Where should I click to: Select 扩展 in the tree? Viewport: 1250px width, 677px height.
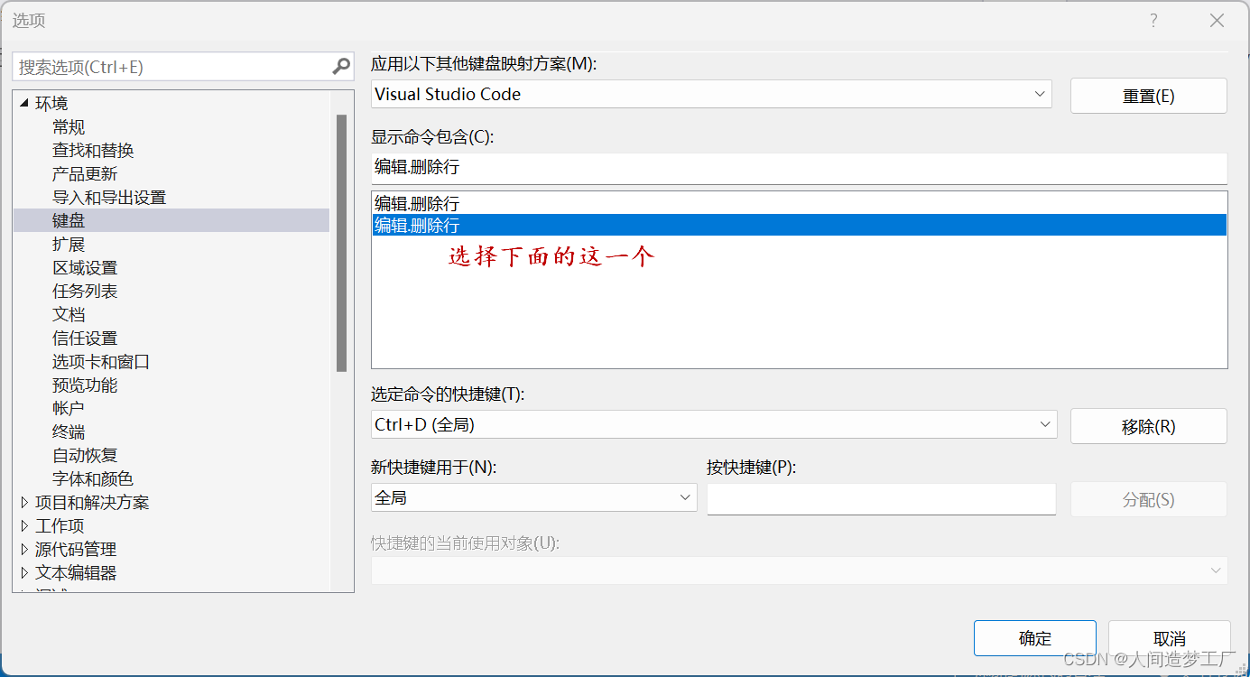[x=69, y=244]
